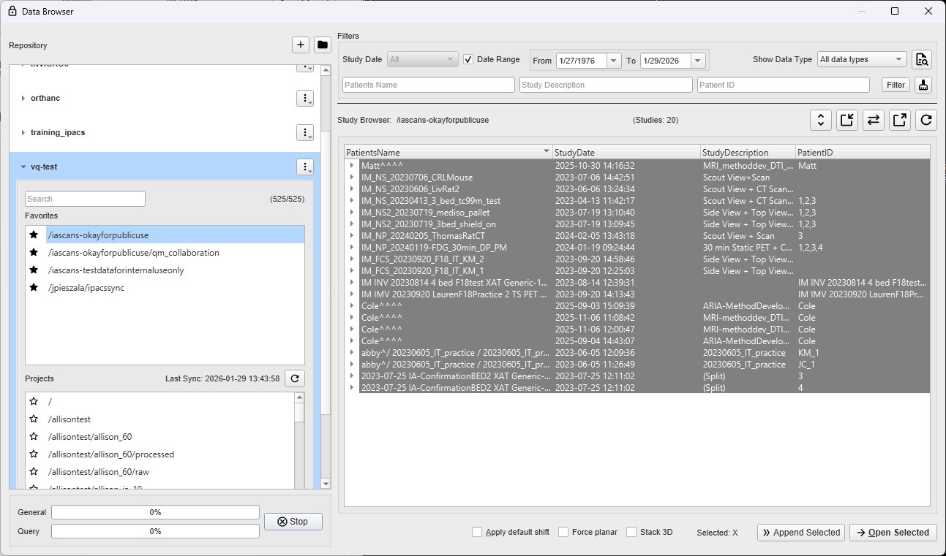The image size is (946, 556).
Task: Sort by the StudyDate column header
Action: [x=626, y=153]
